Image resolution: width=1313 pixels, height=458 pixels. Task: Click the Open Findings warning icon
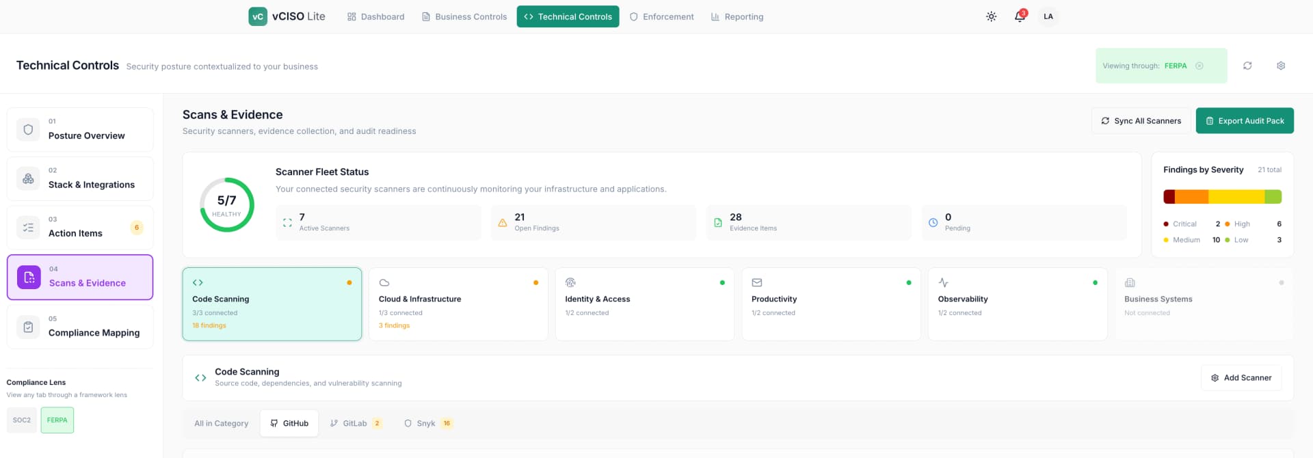503,223
